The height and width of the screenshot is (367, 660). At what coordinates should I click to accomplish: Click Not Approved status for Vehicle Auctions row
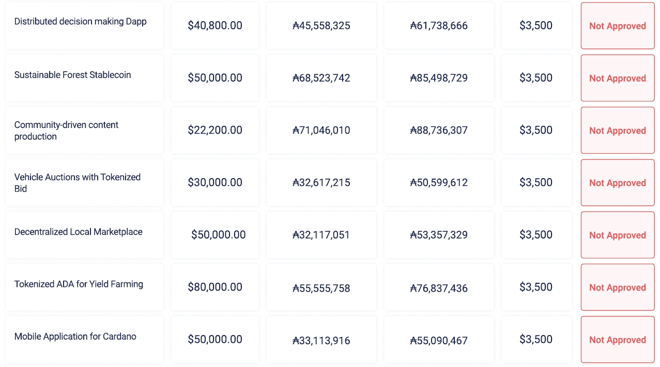pos(617,183)
